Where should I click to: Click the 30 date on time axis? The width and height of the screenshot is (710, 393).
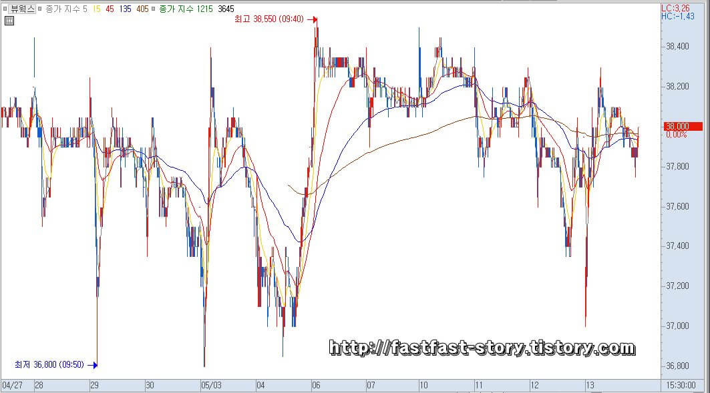150,385
